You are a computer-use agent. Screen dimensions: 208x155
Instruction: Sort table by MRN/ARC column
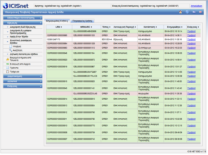pyautogui.click(x=86, y=27)
